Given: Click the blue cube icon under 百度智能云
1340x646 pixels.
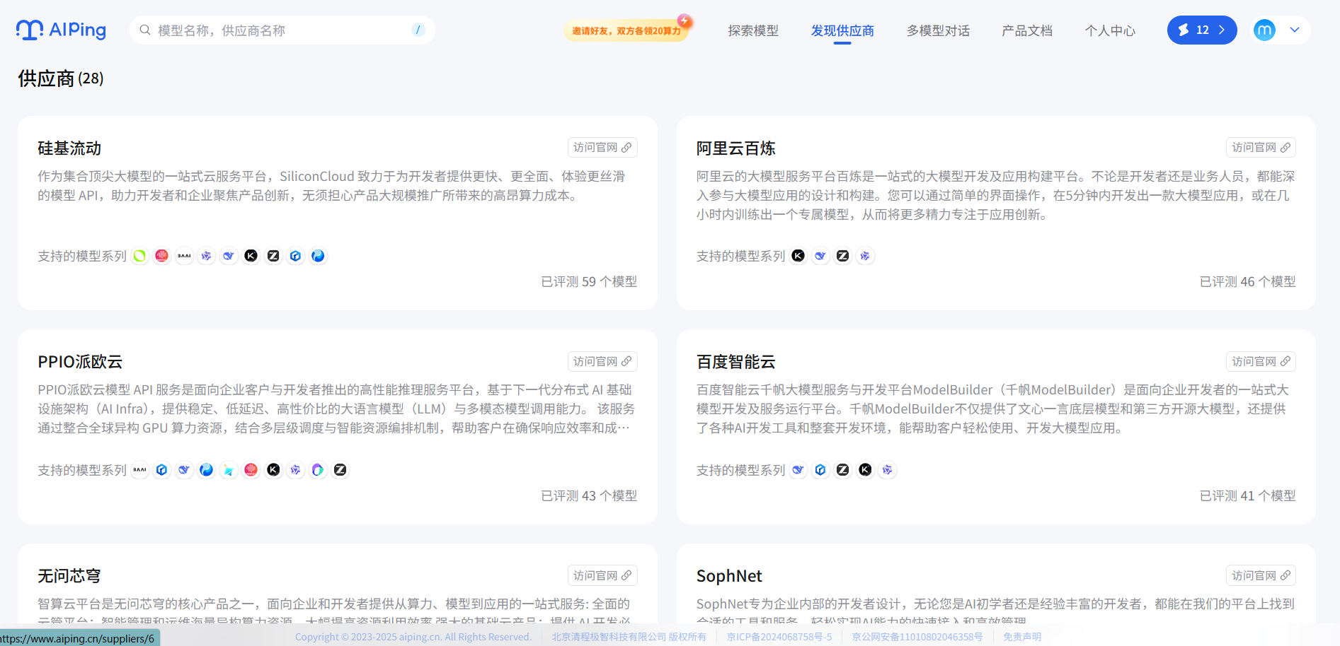Looking at the screenshot, I should tap(820, 470).
